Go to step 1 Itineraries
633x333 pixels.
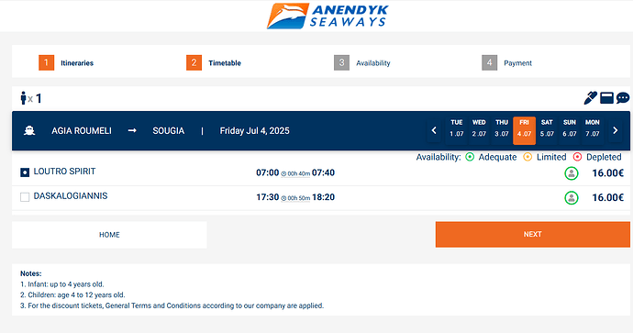tap(66, 63)
